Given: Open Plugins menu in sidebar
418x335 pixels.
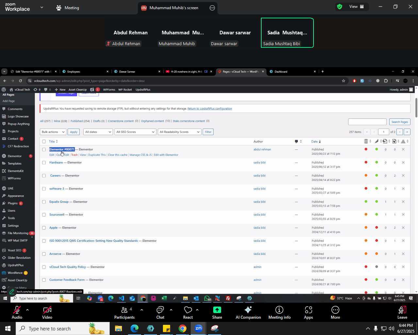Looking at the screenshot, I should coord(13,203).
